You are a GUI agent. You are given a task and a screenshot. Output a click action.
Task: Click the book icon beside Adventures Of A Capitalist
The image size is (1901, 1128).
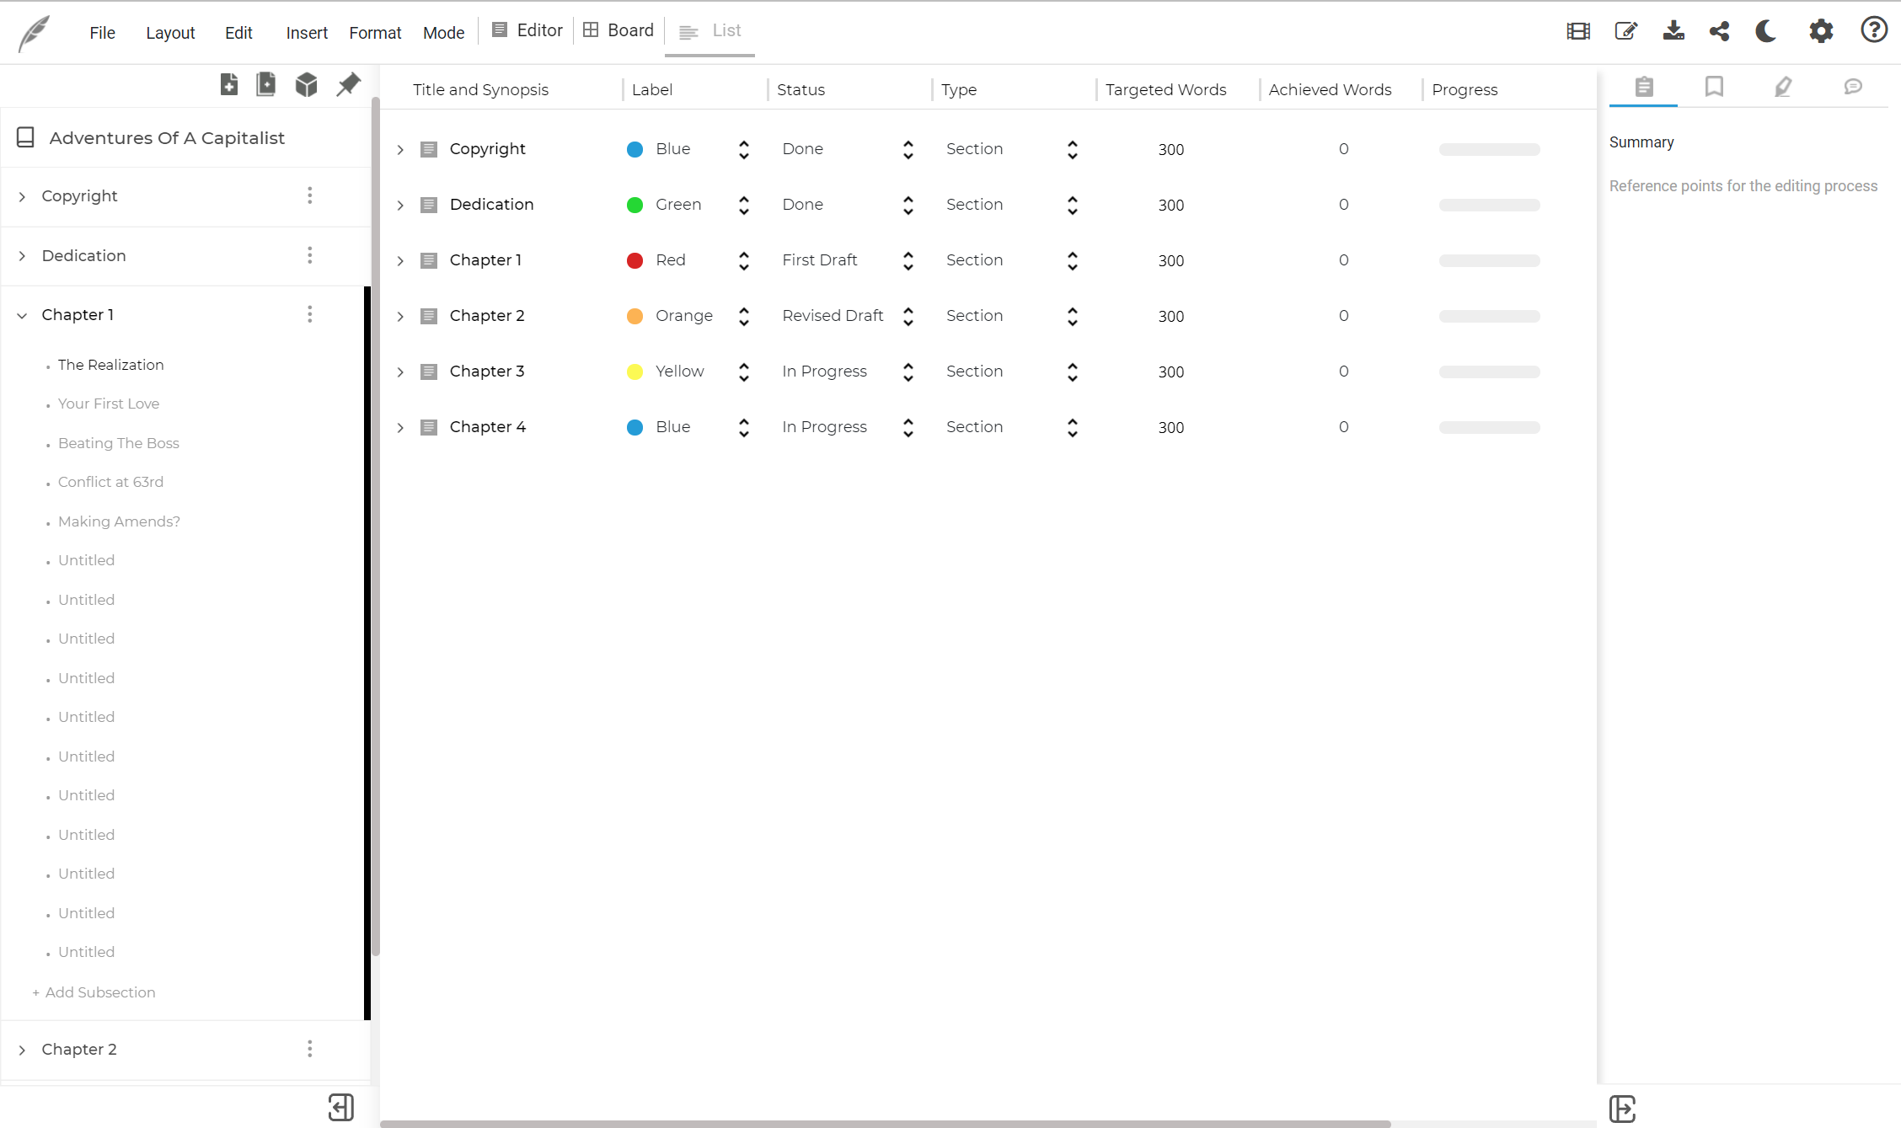point(26,137)
